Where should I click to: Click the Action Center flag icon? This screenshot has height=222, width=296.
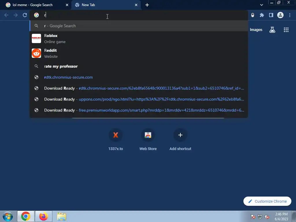pos(253,217)
